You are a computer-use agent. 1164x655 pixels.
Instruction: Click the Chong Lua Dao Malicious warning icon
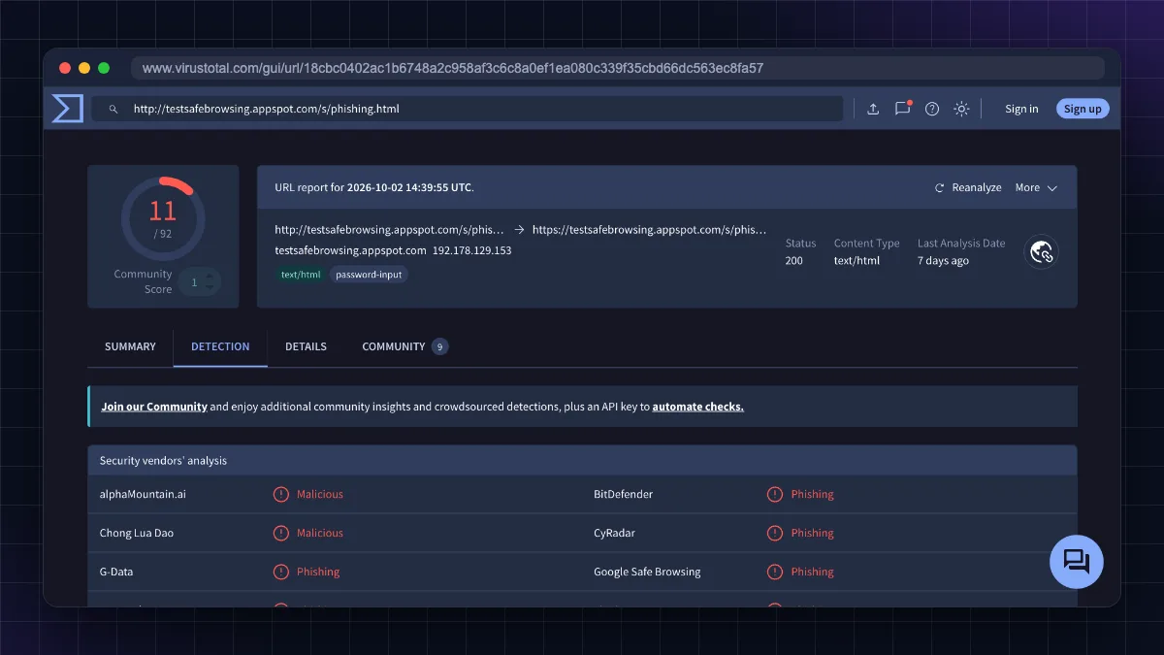[281, 533]
